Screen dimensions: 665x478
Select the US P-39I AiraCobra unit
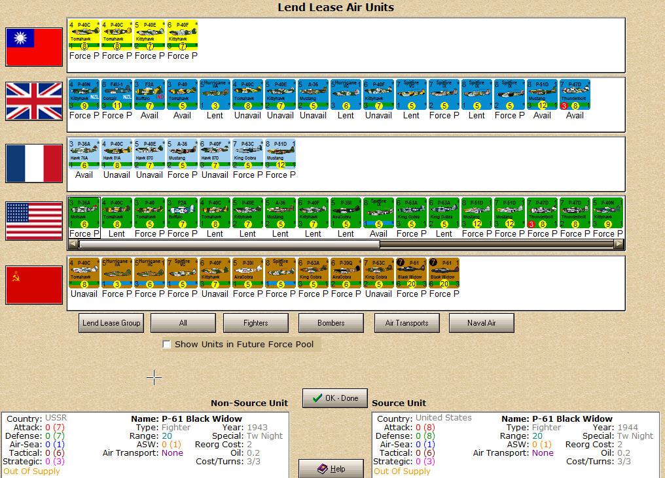point(346,213)
